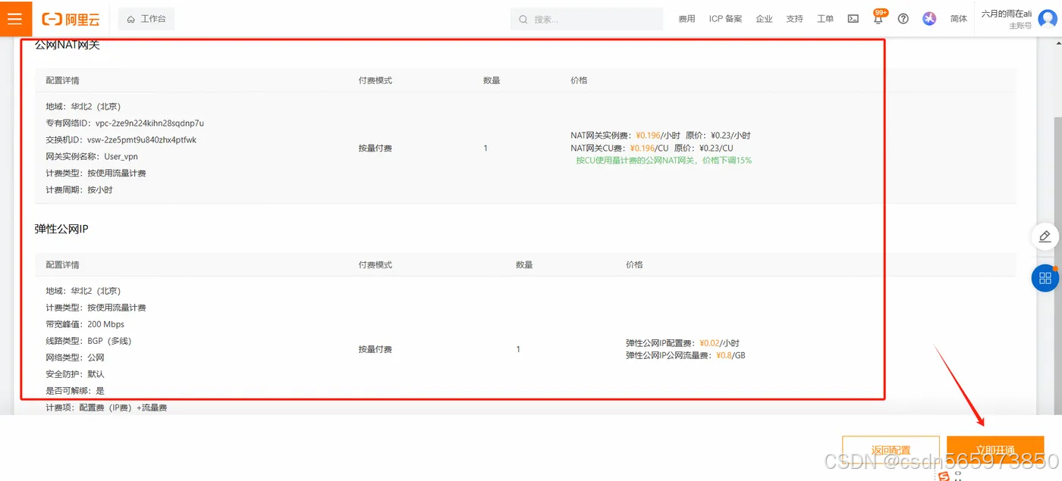Open the user avatar account menu
This screenshot has width=1062, height=481.
pyautogui.click(x=1047, y=19)
